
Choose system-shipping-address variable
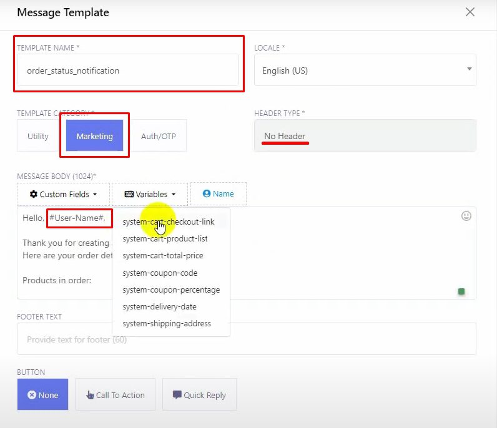[x=167, y=323]
